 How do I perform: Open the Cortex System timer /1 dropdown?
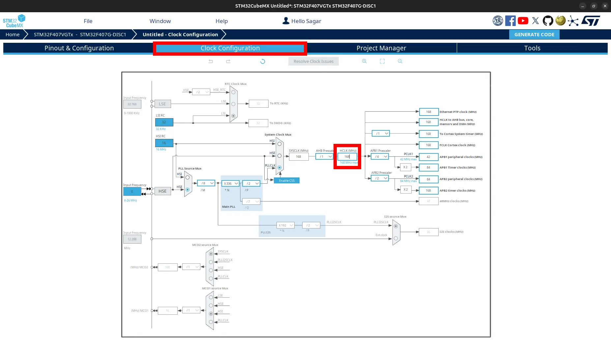[x=381, y=133]
